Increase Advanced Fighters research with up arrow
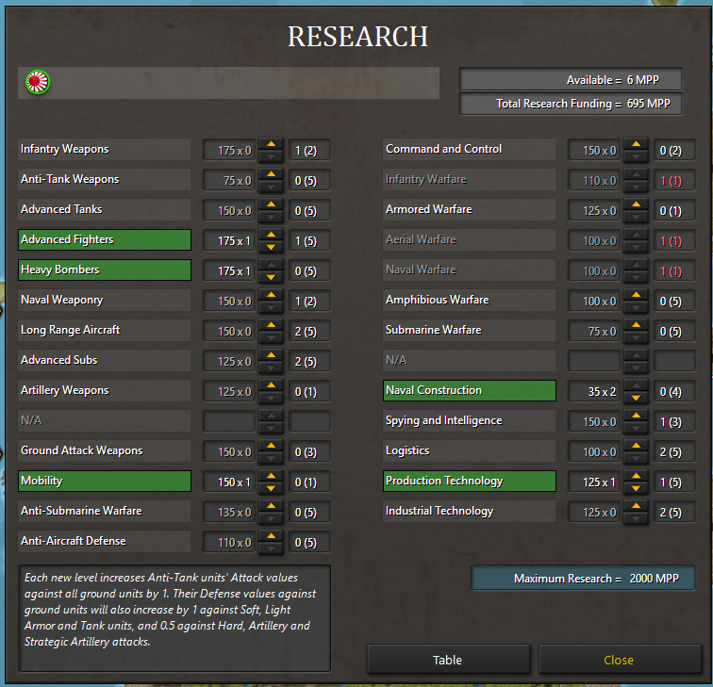Viewport: 713px width, 687px height. (271, 235)
